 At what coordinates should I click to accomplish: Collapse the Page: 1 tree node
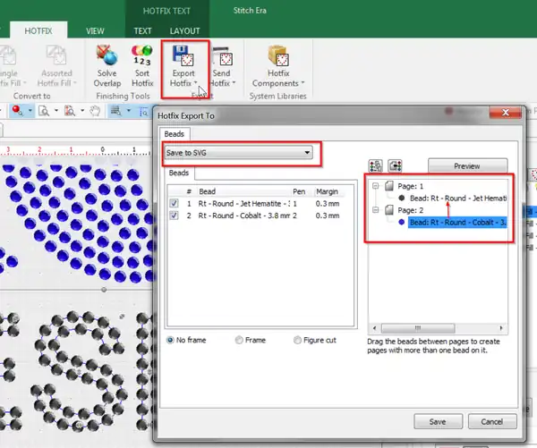point(377,185)
